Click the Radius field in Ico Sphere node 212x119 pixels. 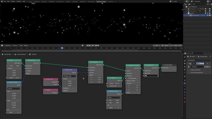[x=114, y=83]
